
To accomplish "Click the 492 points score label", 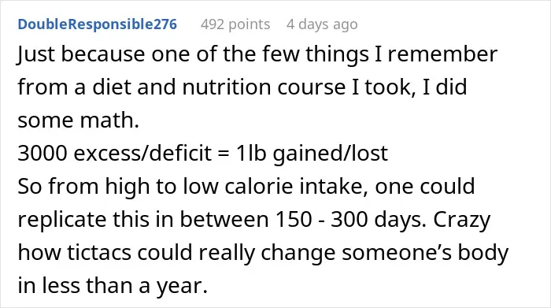I will pos(235,24).
